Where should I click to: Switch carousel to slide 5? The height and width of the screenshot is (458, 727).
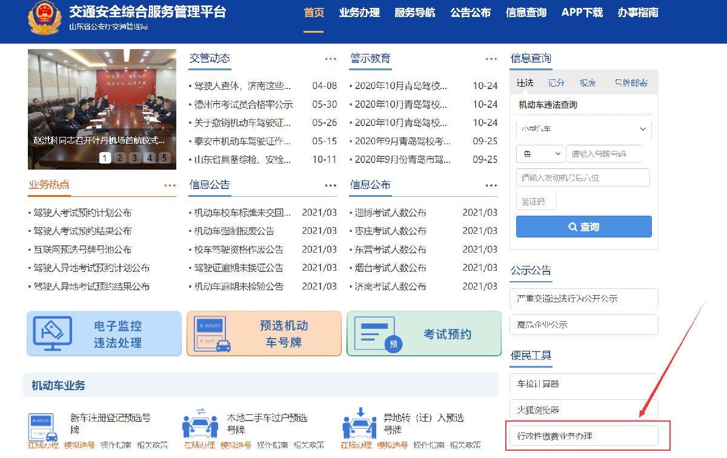click(164, 158)
